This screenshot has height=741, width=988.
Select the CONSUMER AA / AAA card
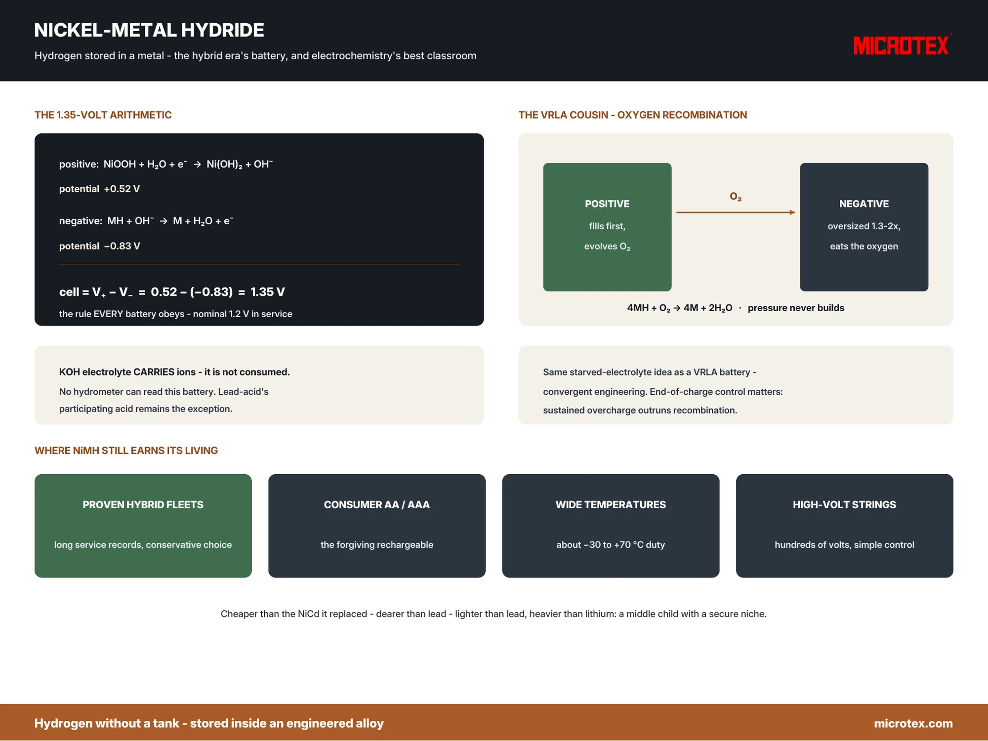click(377, 526)
